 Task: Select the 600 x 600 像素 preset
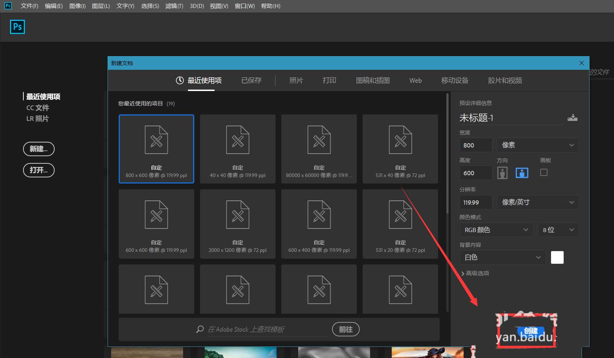pyautogui.click(x=156, y=224)
